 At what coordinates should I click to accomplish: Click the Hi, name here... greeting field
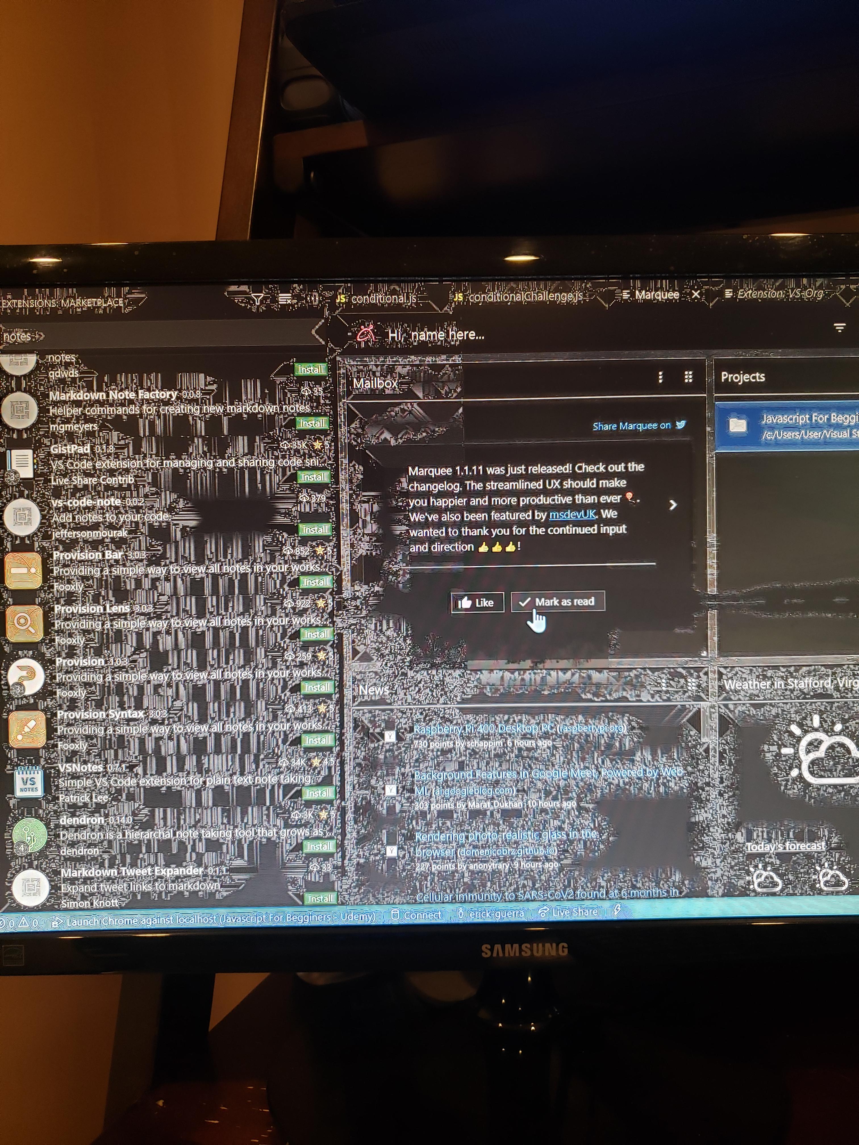436,335
